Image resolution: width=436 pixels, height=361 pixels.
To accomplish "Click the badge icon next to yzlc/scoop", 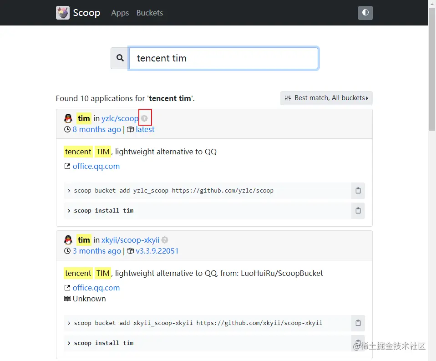I will (144, 118).
